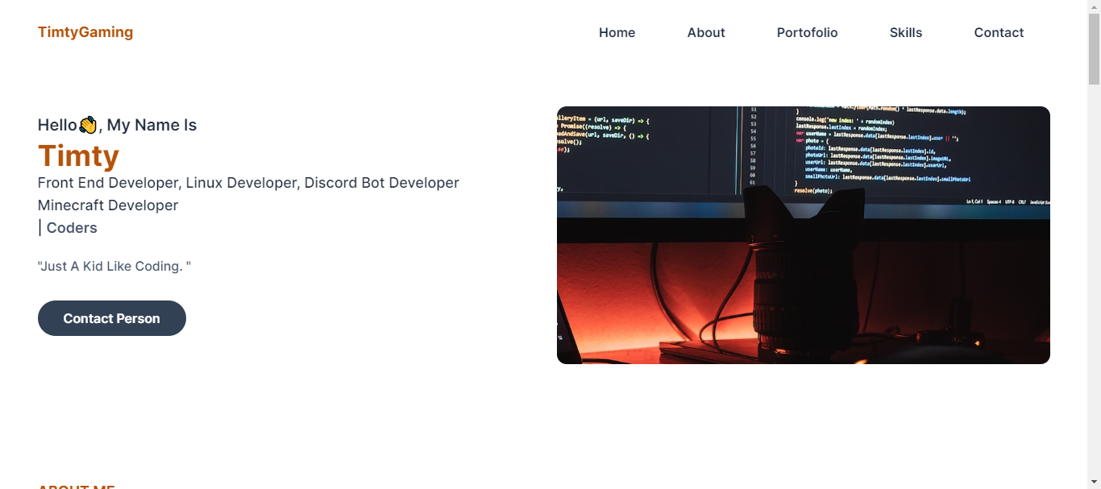Jump to the Skills section
The image size is (1101, 489).
coord(906,33)
